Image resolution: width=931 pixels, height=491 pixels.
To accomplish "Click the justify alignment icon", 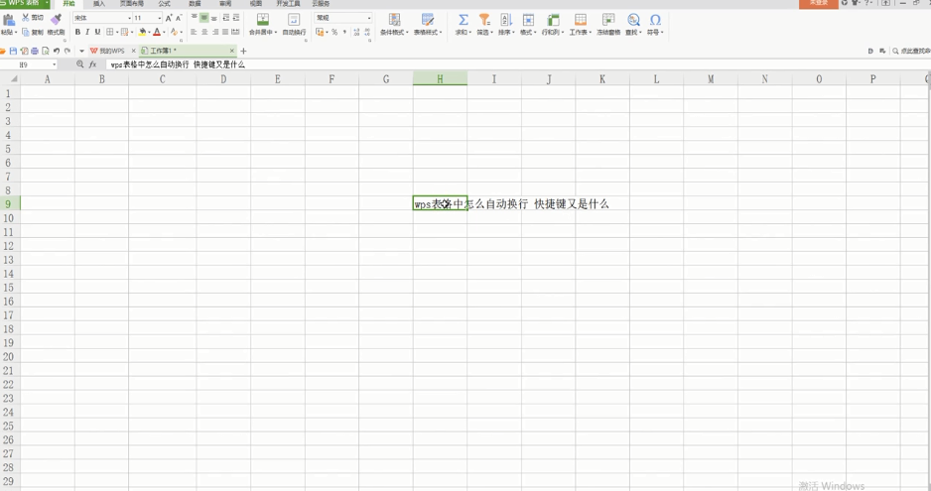I will pos(225,32).
